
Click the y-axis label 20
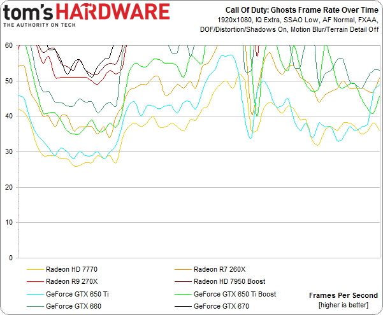click(9, 187)
